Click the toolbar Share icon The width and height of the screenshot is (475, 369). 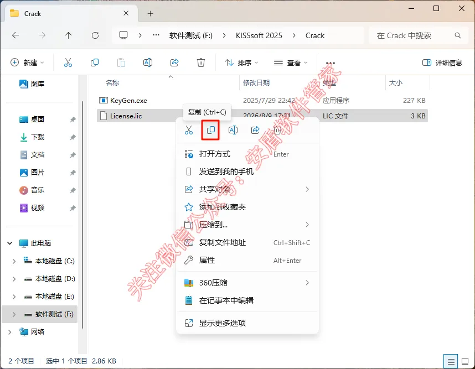174,63
